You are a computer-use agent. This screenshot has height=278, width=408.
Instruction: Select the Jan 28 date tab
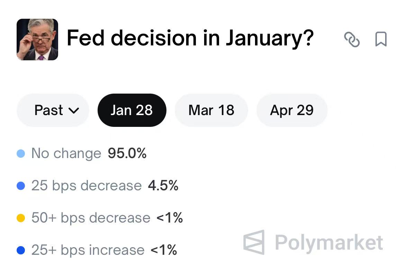tap(132, 110)
